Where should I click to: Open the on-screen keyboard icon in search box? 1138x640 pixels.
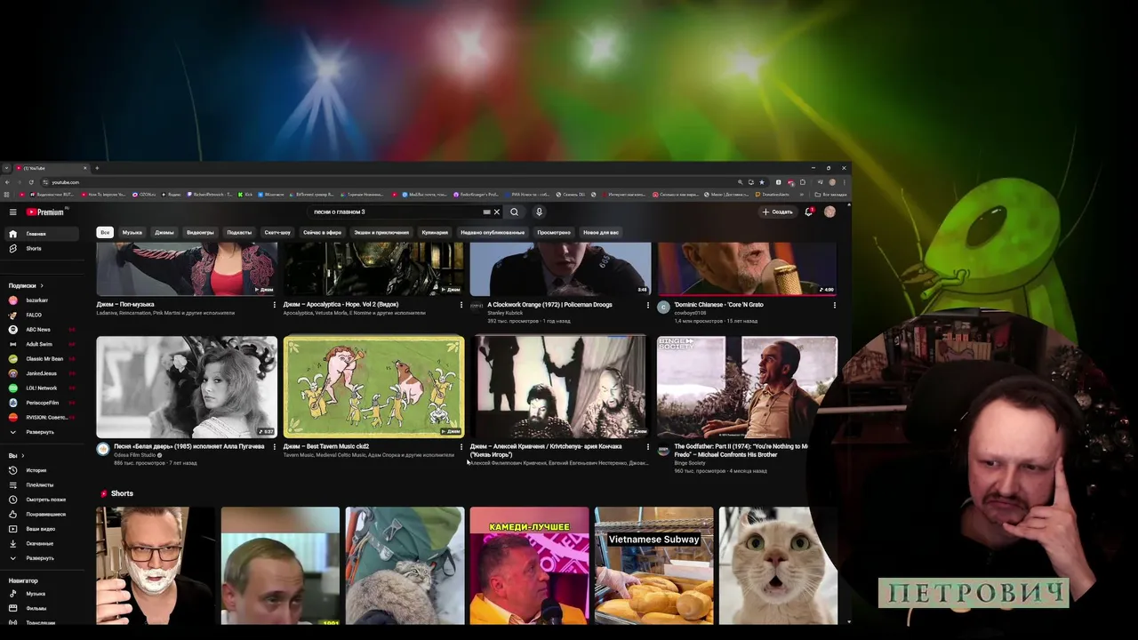[486, 212]
